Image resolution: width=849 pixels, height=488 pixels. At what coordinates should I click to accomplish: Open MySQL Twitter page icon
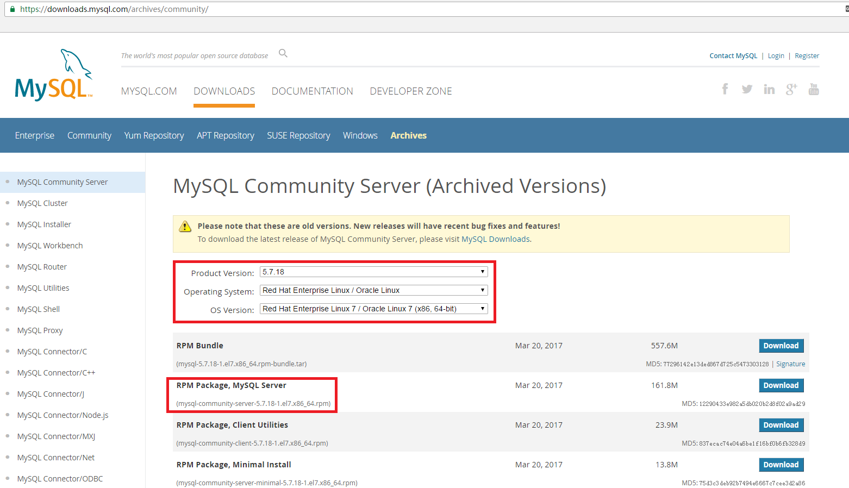(747, 89)
